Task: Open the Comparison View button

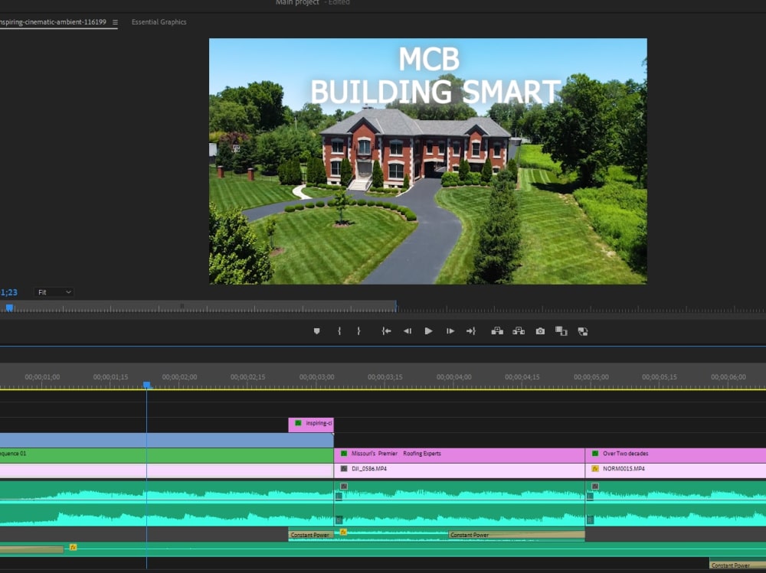Action: click(x=561, y=331)
